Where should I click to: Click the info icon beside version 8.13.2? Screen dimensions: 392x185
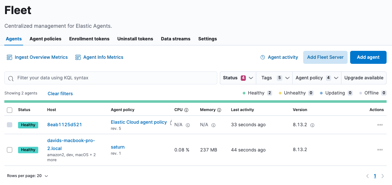click(x=312, y=125)
